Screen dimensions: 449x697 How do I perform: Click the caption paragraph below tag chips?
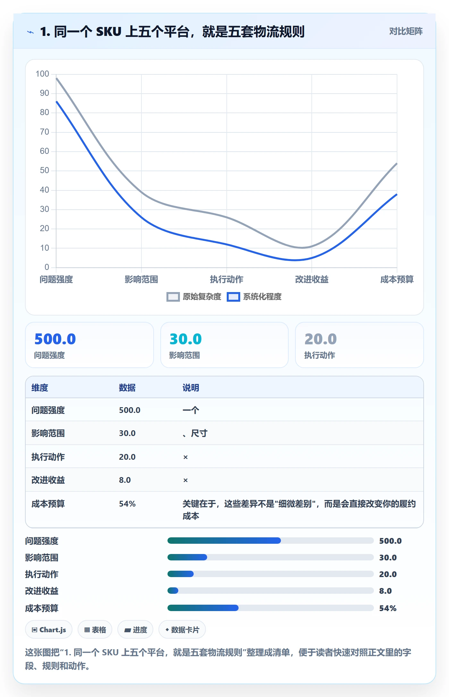pos(218,659)
